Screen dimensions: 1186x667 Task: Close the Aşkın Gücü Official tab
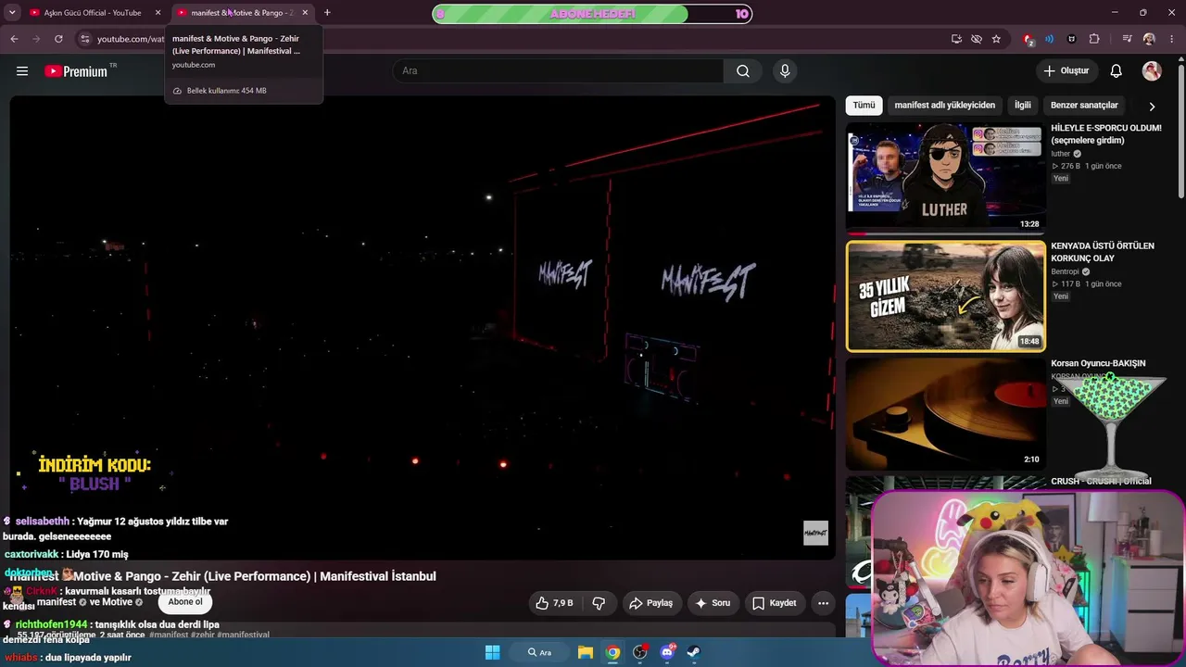[158, 13]
